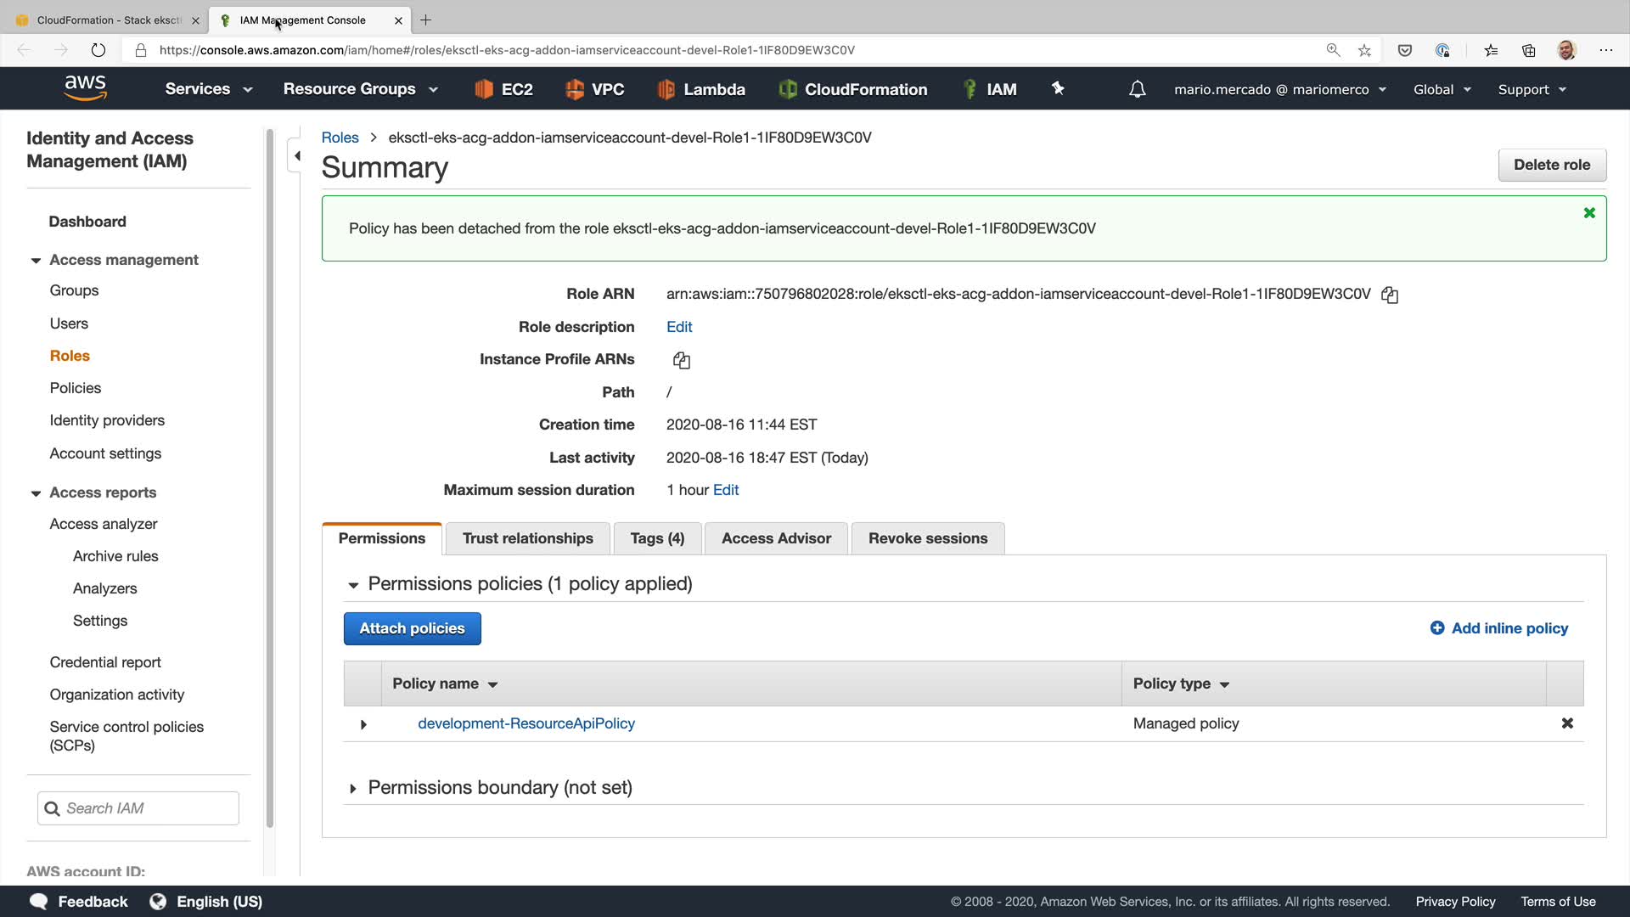Go to AWS home via logo
The width and height of the screenshot is (1630, 917).
[x=86, y=88]
